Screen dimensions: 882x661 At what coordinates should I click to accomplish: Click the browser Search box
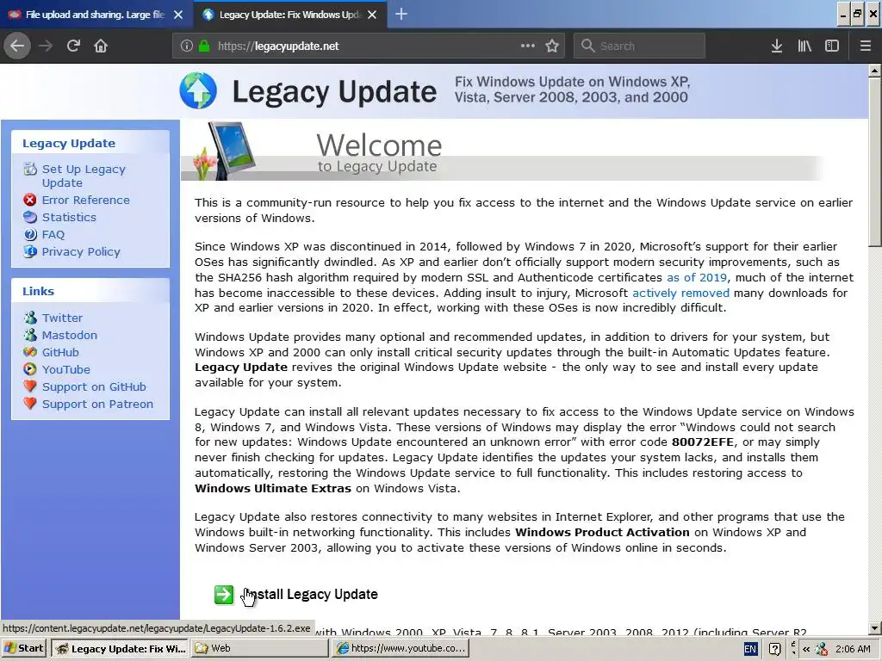pos(640,46)
